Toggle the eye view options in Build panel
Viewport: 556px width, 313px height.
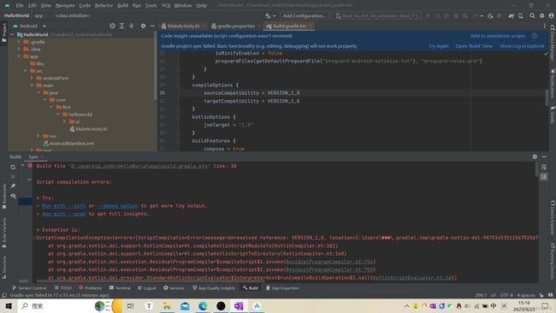[x=13, y=196]
